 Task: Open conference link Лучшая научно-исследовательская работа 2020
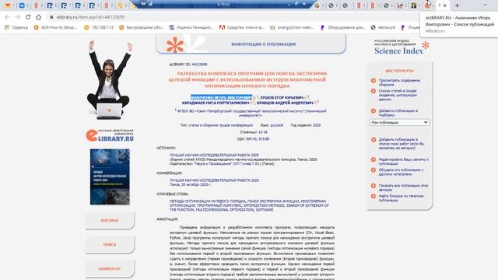pos(214,180)
